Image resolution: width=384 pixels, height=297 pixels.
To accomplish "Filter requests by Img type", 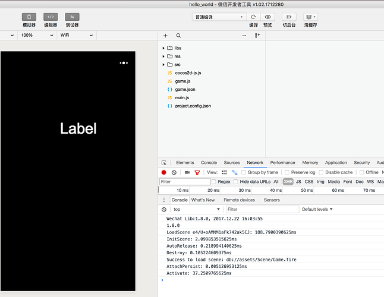I will point(320,182).
